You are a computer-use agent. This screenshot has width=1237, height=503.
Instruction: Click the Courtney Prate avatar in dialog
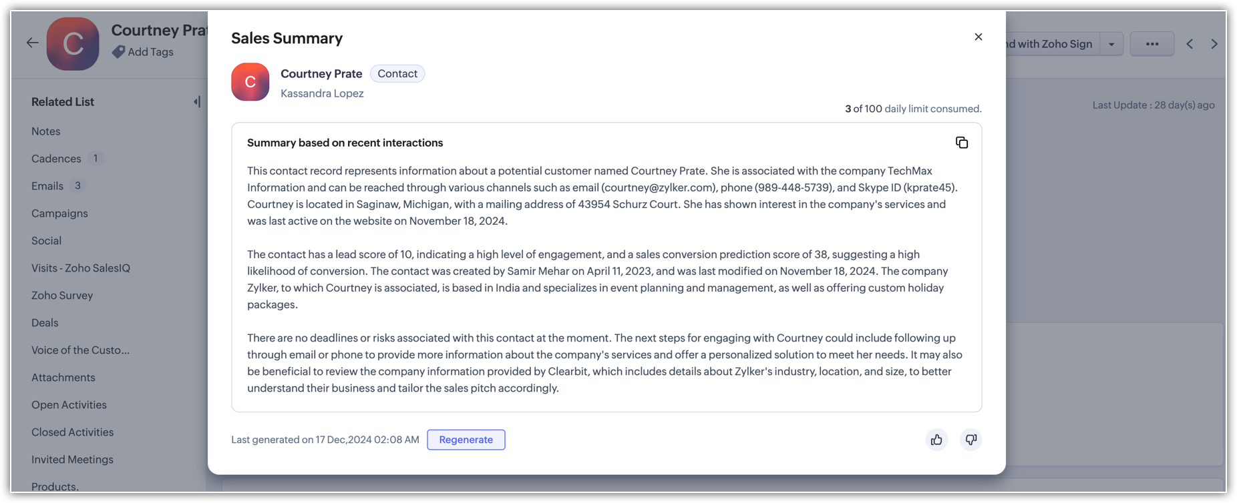click(x=250, y=82)
